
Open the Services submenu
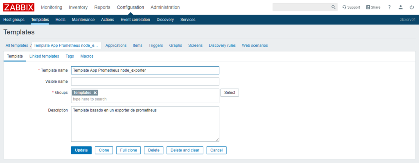pyautogui.click(x=188, y=20)
